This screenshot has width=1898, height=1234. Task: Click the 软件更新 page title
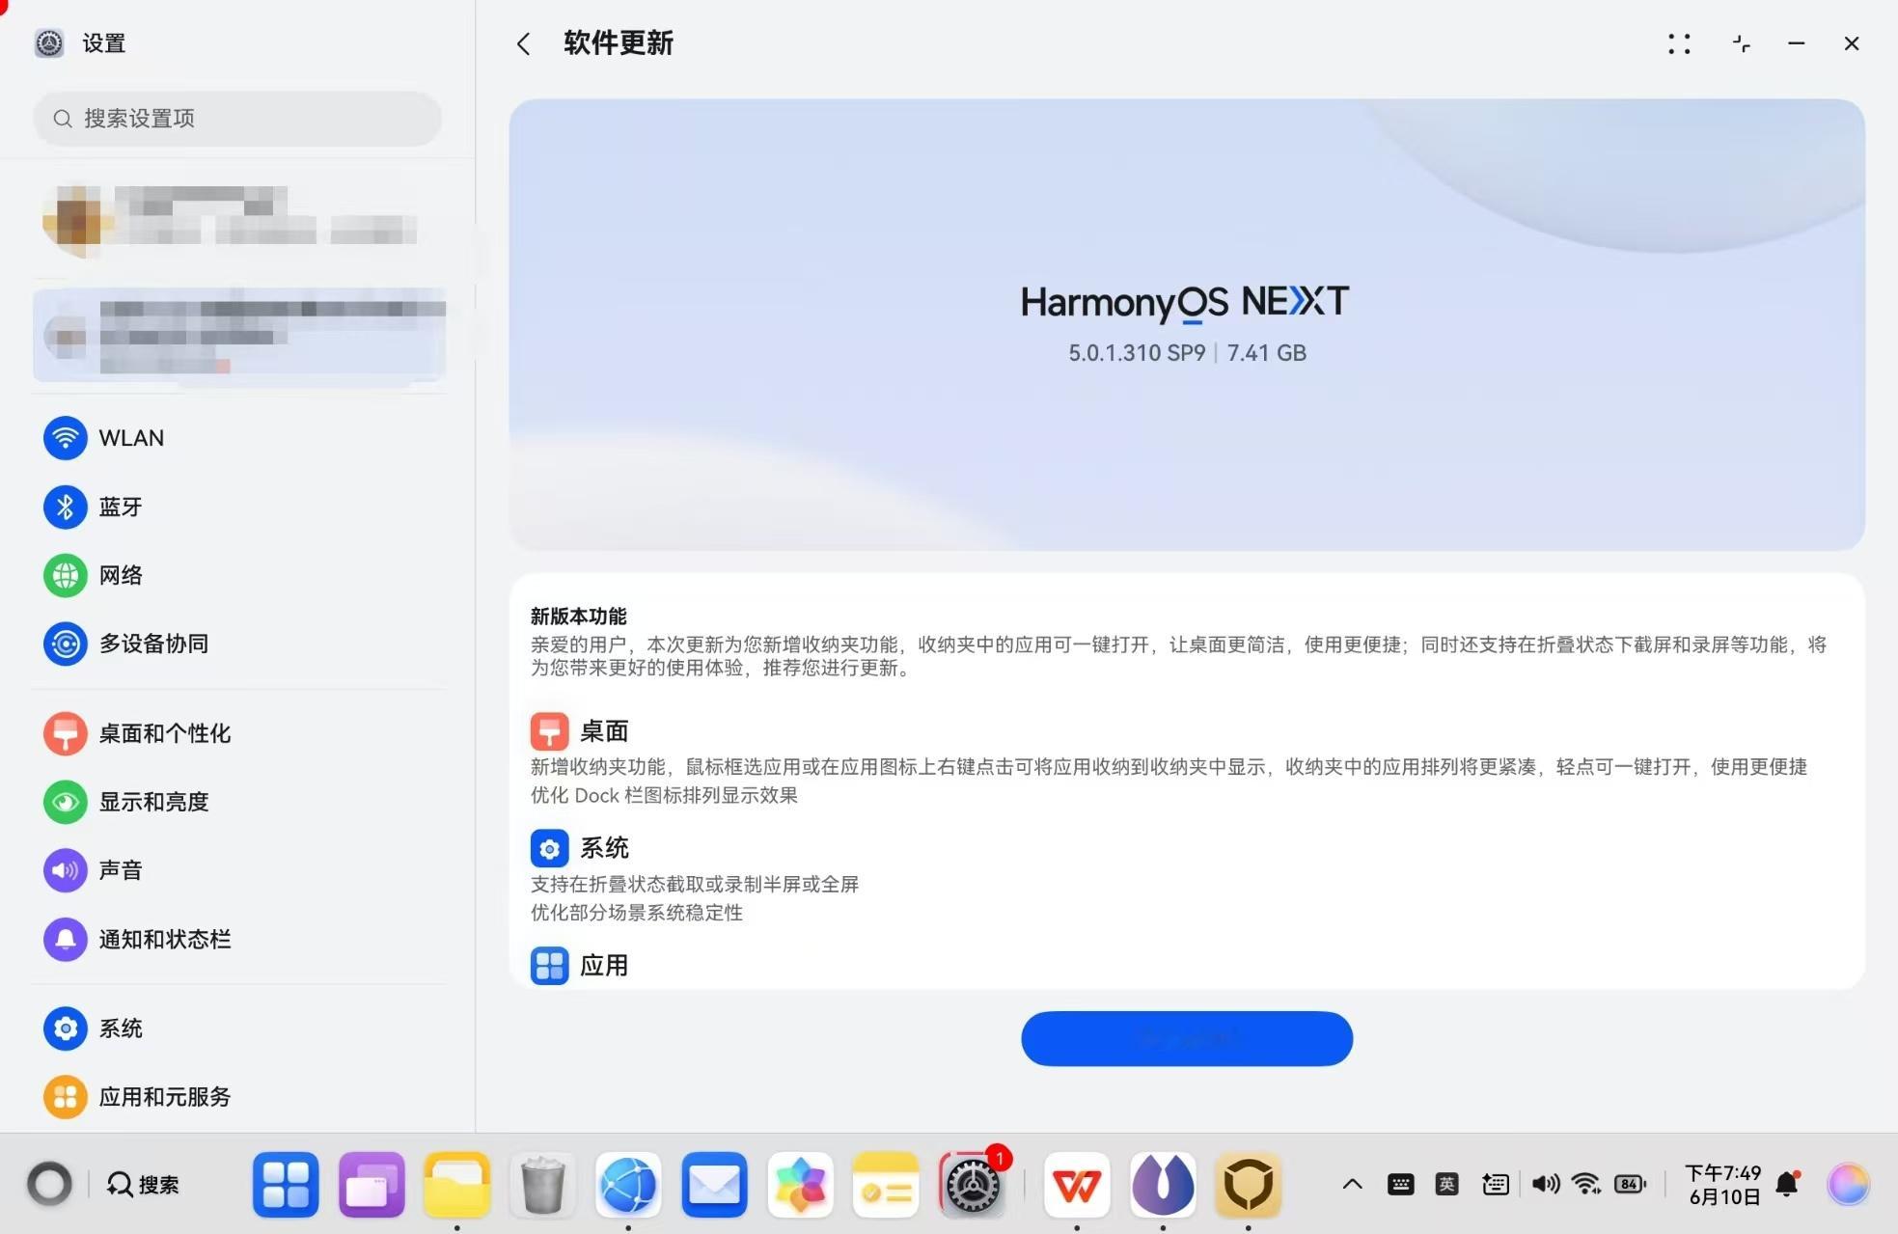coord(619,43)
